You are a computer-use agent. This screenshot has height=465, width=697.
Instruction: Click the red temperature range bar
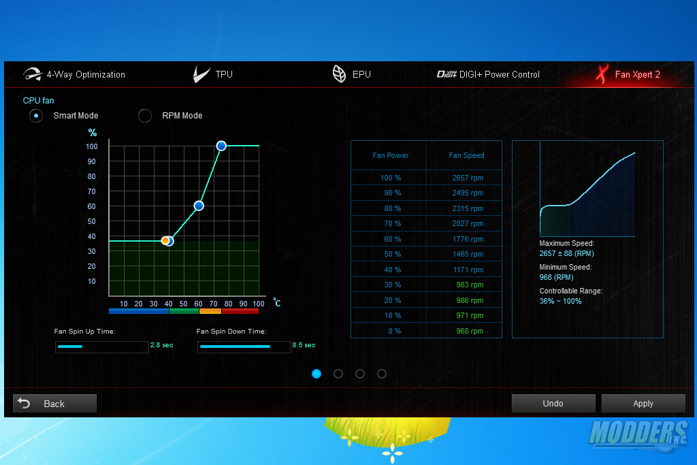pyautogui.click(x=240, y=311)
